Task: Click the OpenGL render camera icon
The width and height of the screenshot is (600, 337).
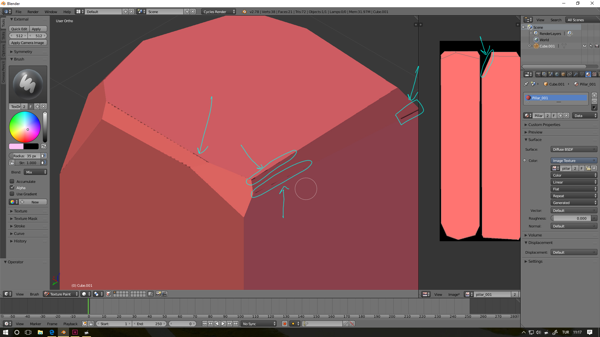Action: 158,294
